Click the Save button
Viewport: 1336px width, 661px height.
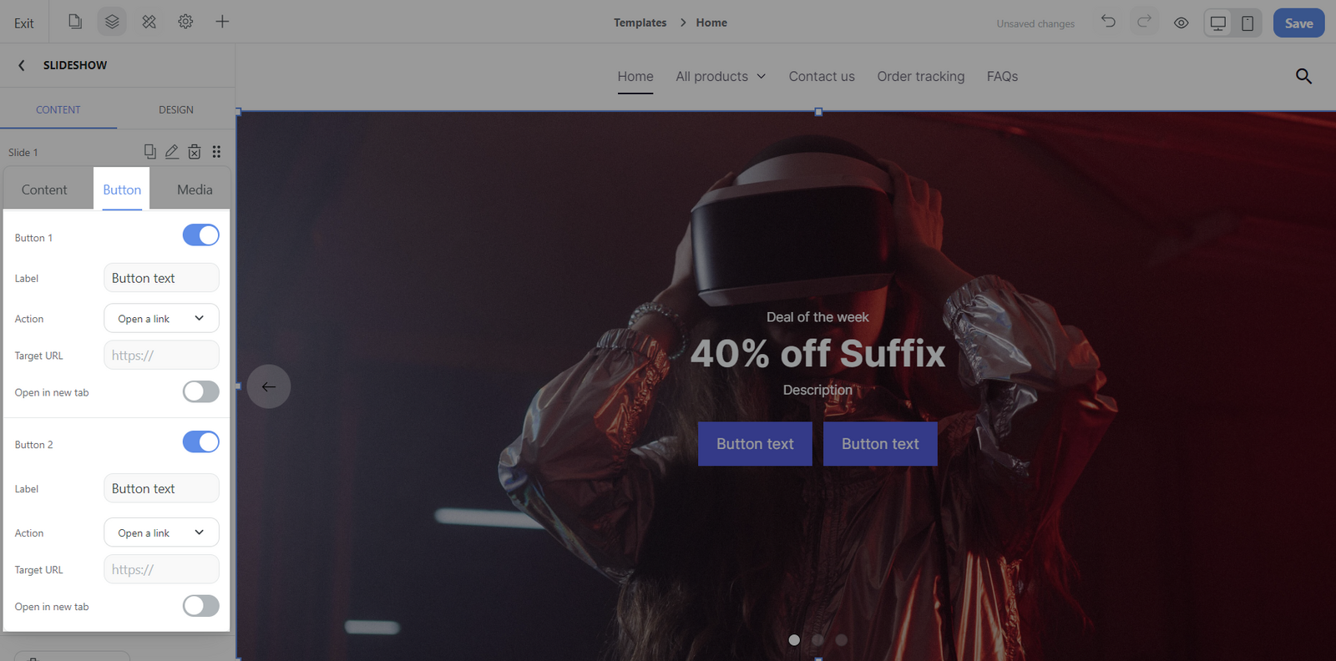click(x=1298, y=23)
